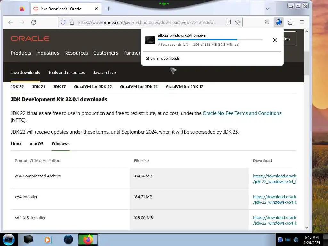Click the system tray clock
Screen dimensions: 328x246
click(x=312, y=240)
